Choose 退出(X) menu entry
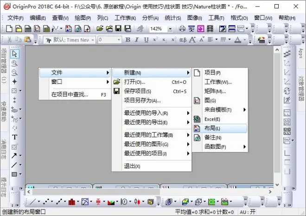306x216 pixels. click(x=152, y=166)
